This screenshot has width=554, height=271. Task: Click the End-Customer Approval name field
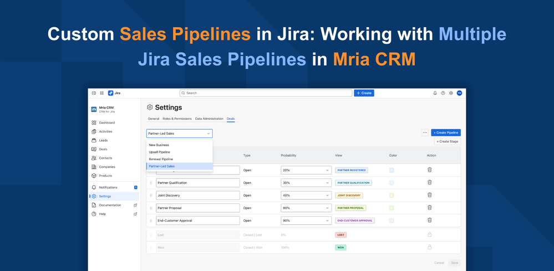(x=198, y=221)
